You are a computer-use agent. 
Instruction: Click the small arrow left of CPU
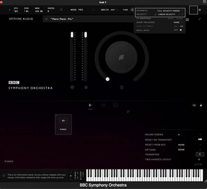click(x=9, y=10)
